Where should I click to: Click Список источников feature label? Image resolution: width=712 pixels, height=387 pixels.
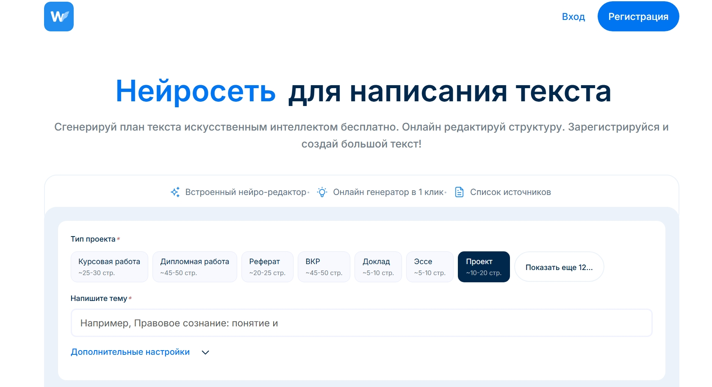pyautogui.click(x=510, y=192)
